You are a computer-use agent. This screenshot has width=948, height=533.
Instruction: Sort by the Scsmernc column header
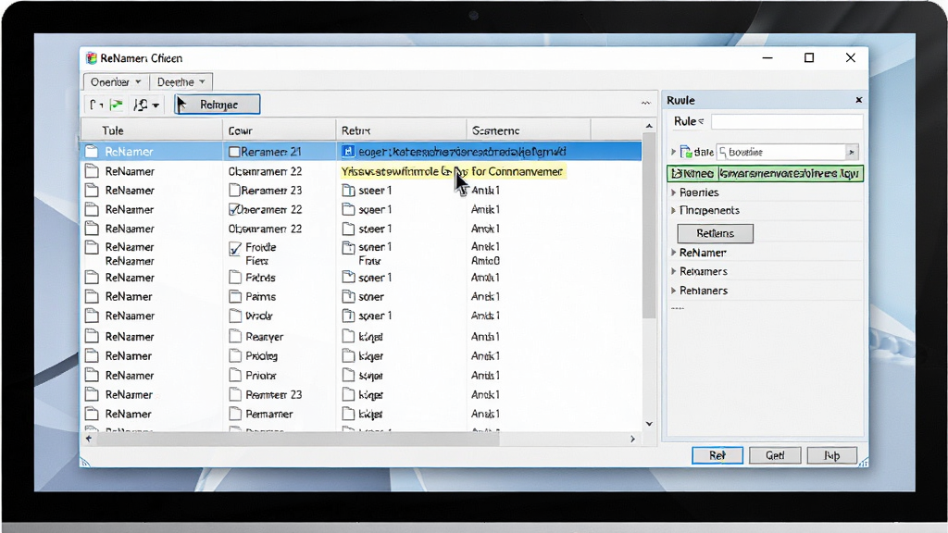click(529, 130)
